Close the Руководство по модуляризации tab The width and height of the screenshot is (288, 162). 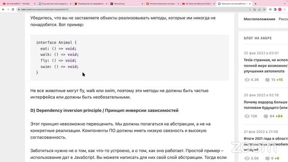[x=107, y=4]
